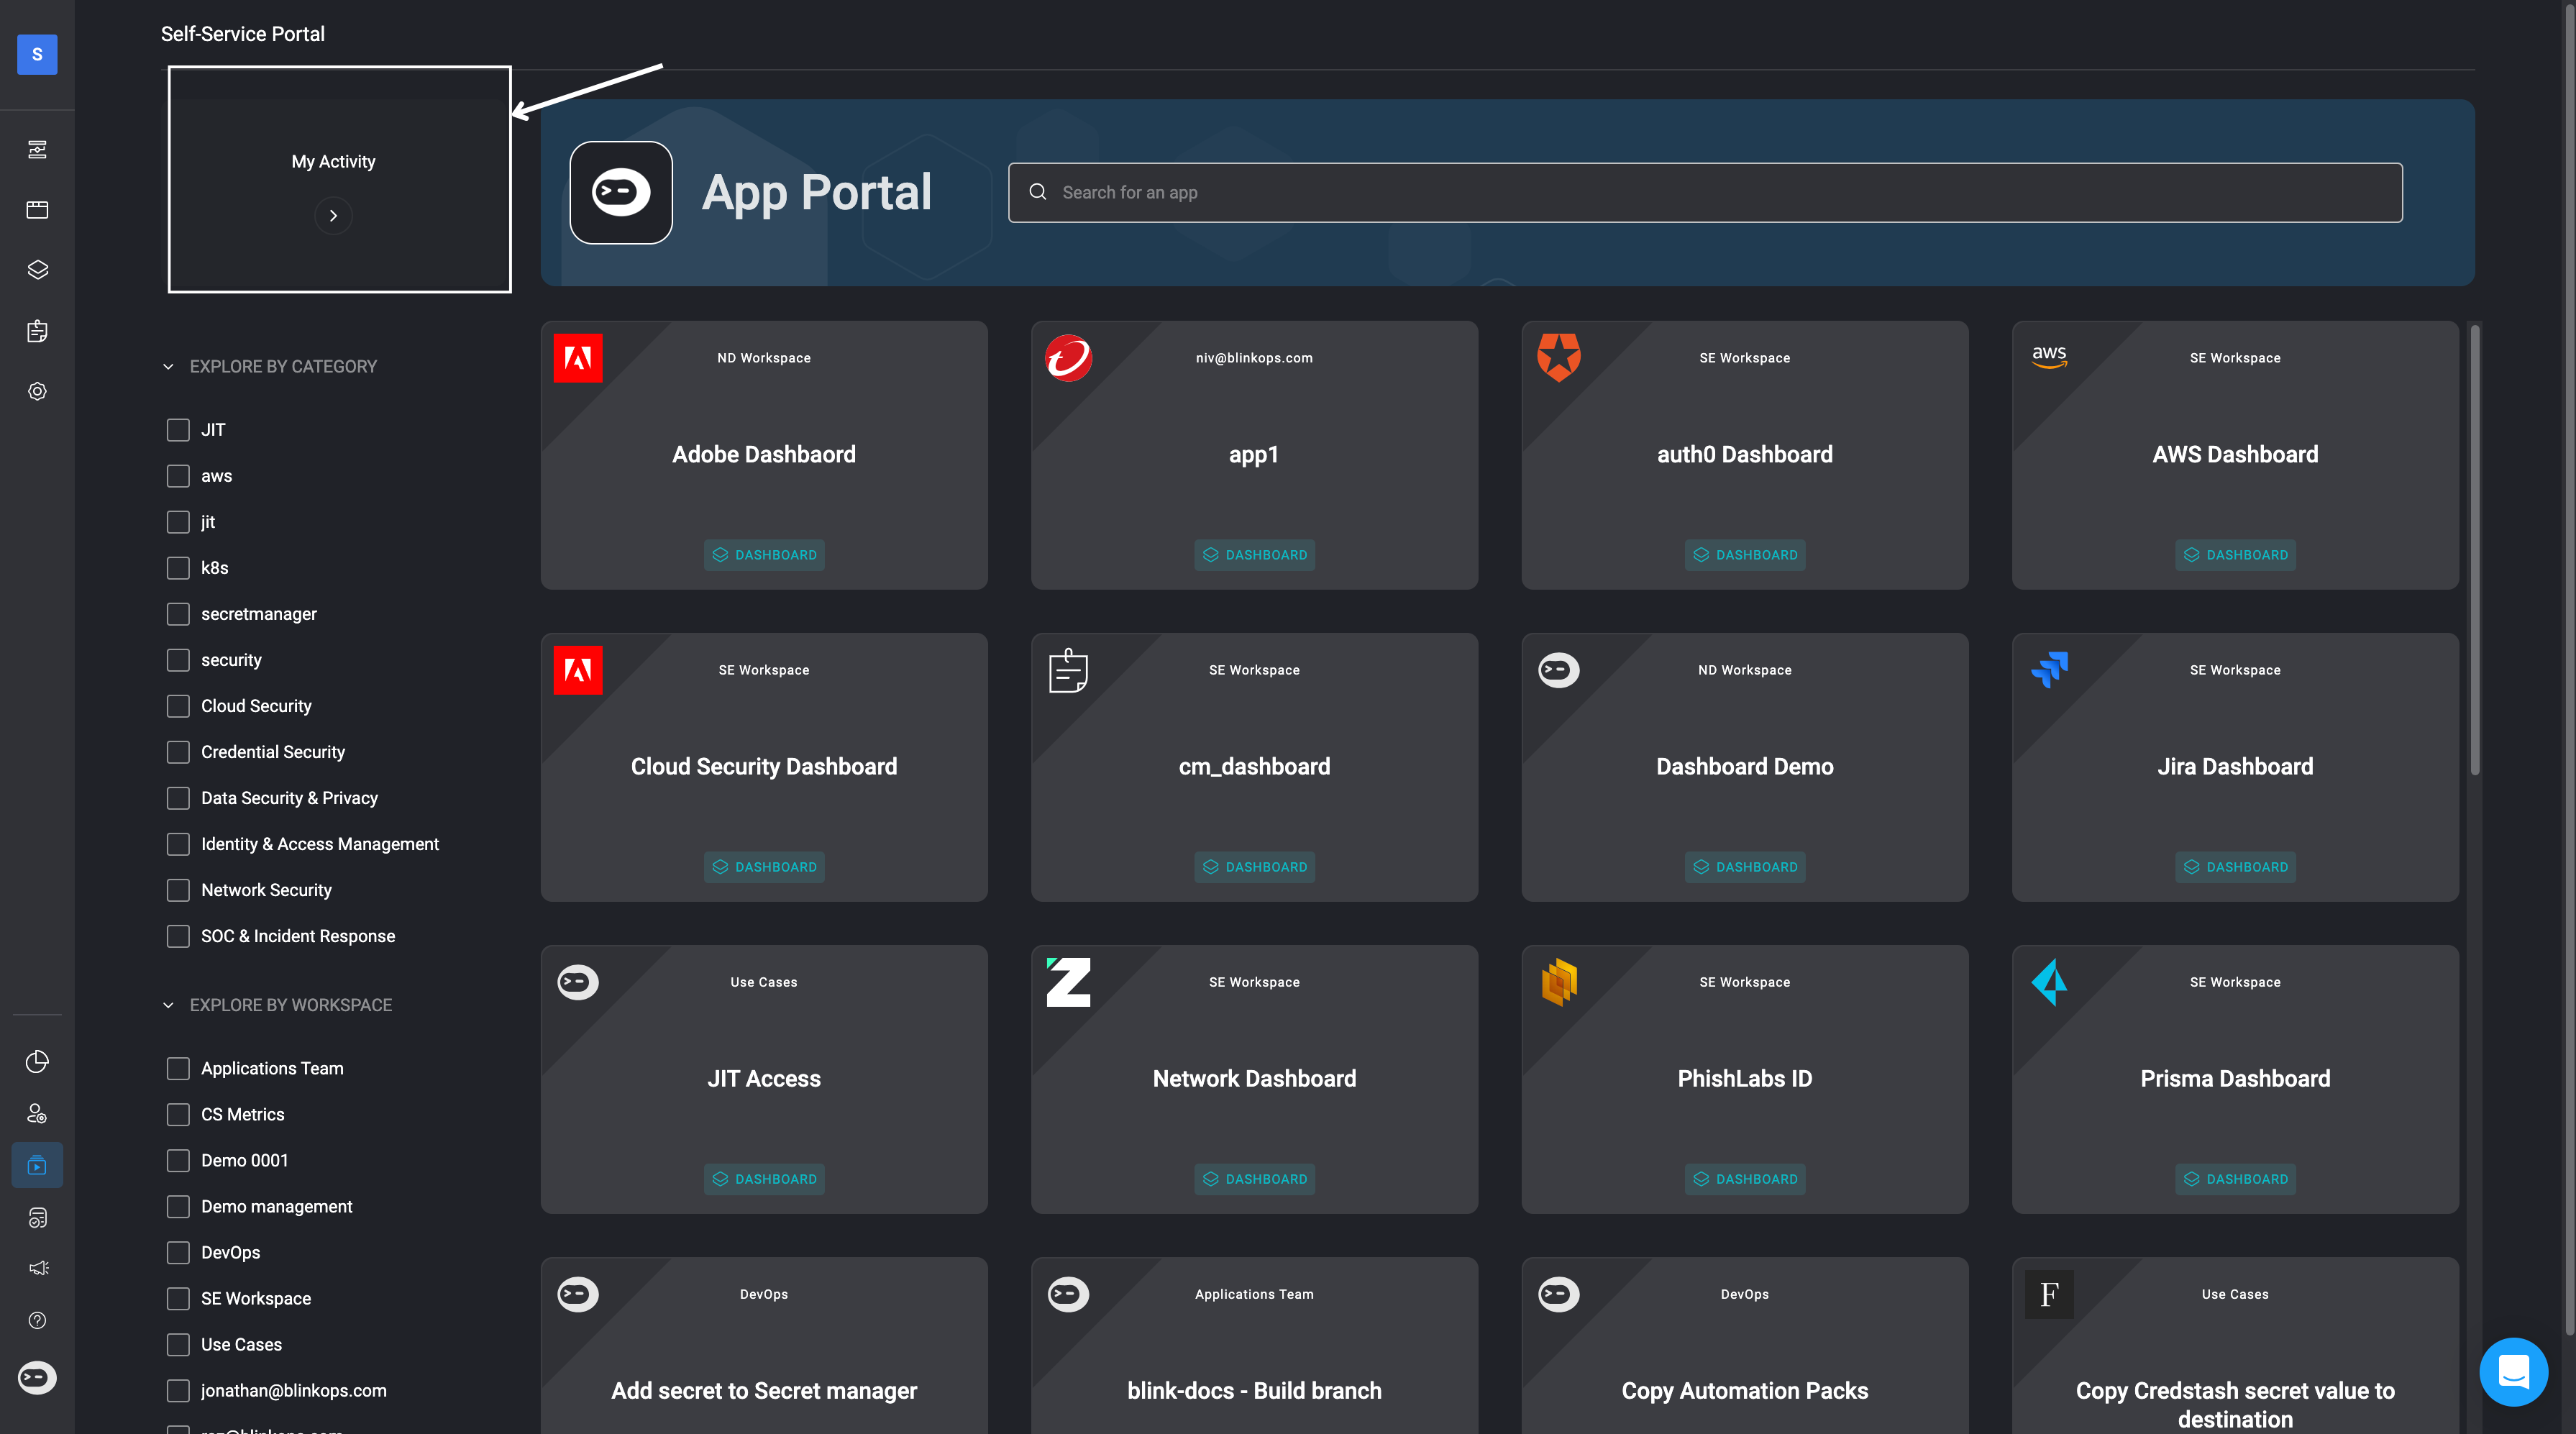Click the CS Metrics workspace label
Screen dimensions: 2576x1434
pyautogui.click(x=242, y=1114)
